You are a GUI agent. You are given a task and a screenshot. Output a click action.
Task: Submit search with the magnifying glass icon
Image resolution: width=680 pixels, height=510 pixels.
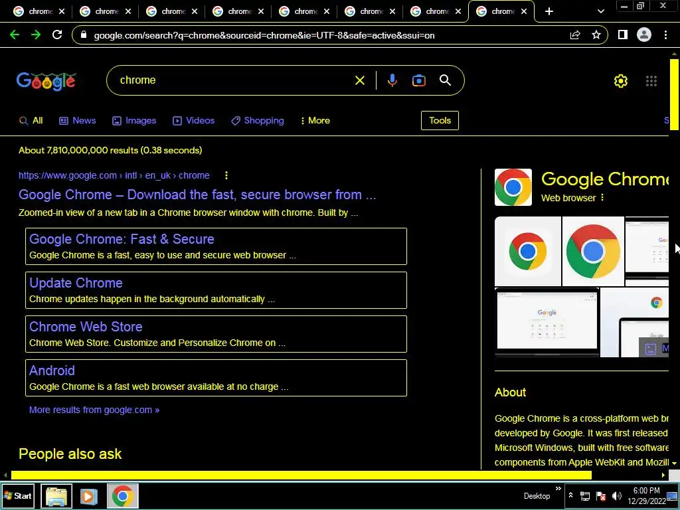point(445,80)
